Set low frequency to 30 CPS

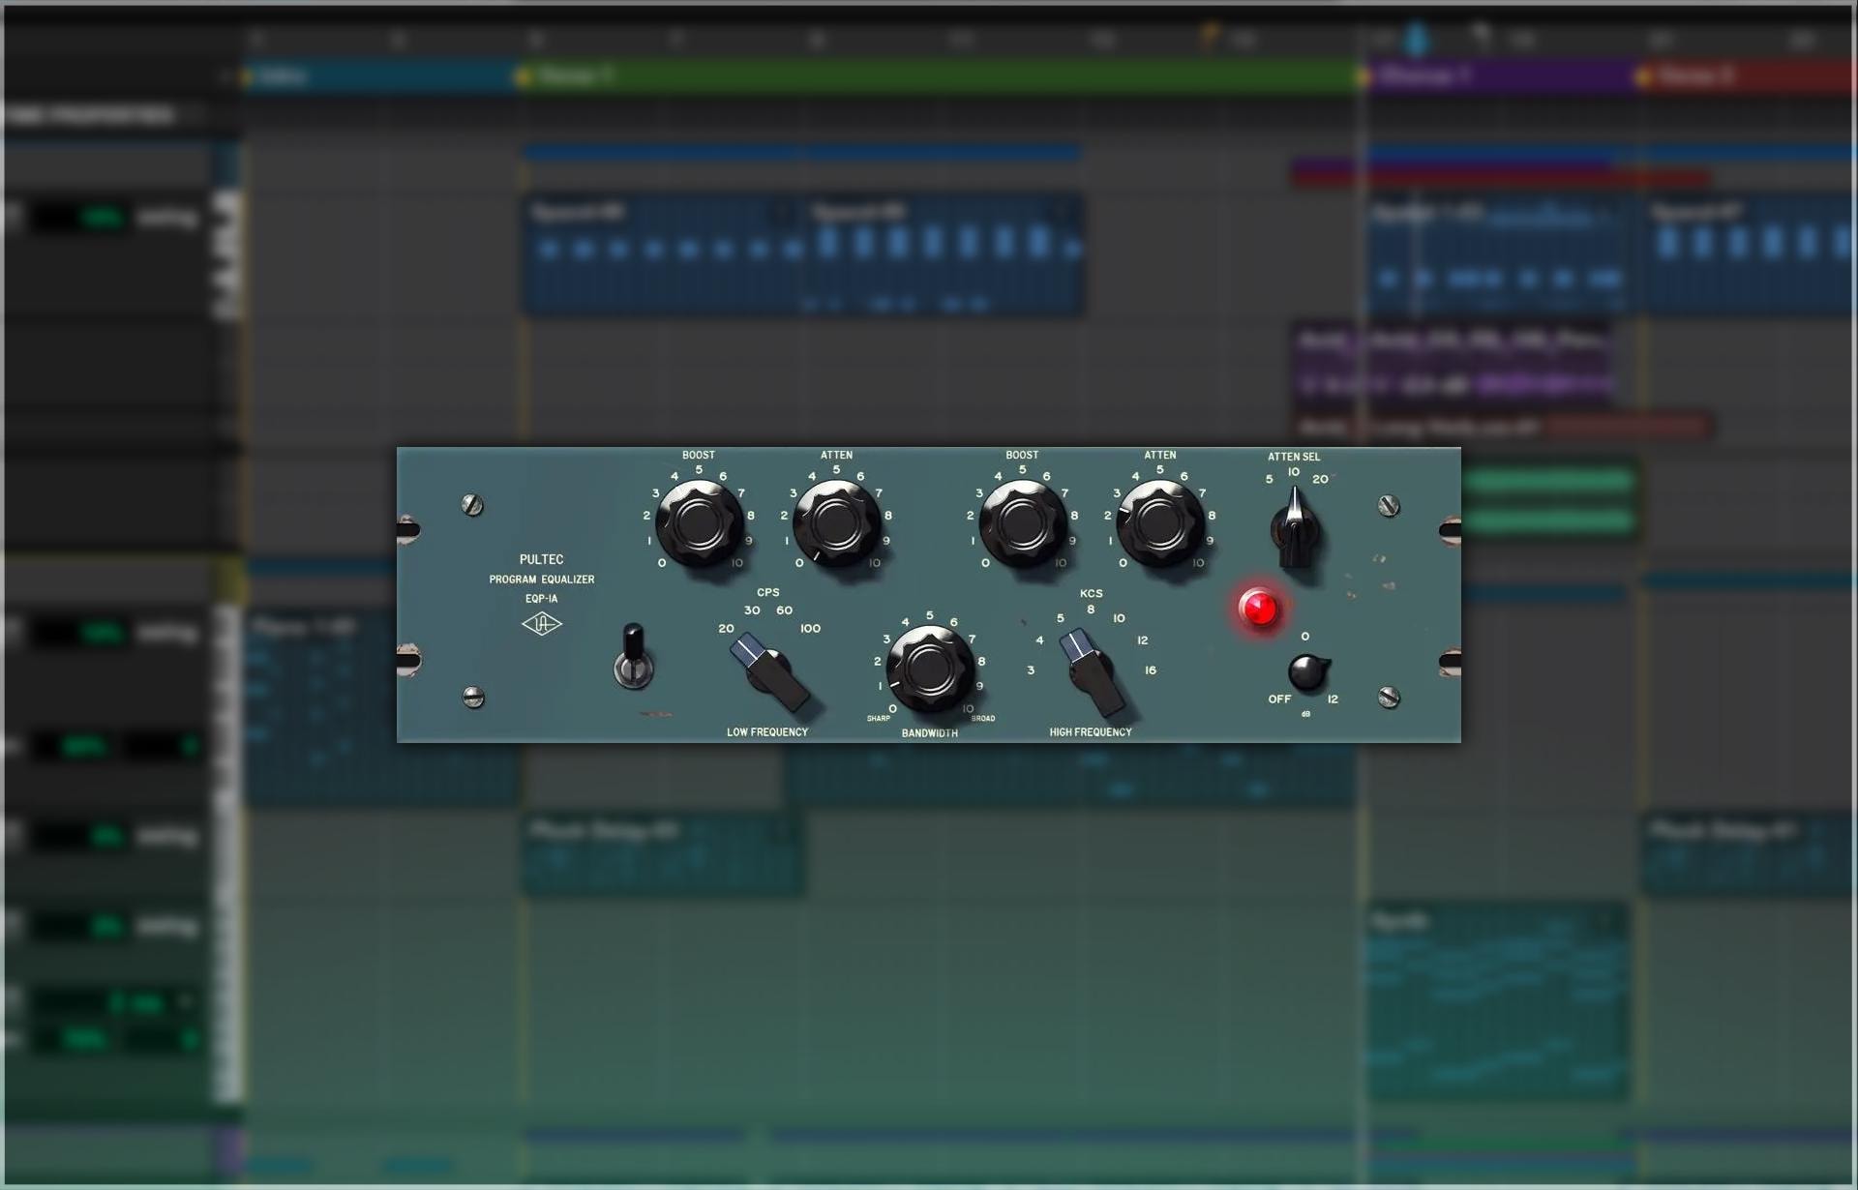[752, 610]
